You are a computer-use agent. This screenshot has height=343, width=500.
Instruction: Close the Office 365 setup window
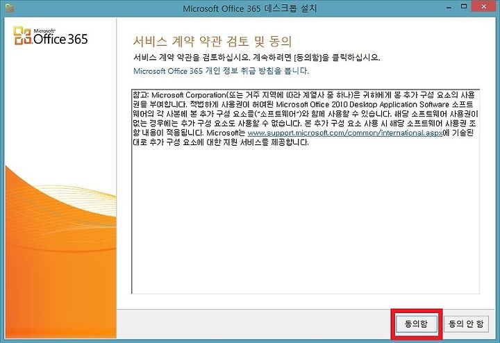coord(484,7)
